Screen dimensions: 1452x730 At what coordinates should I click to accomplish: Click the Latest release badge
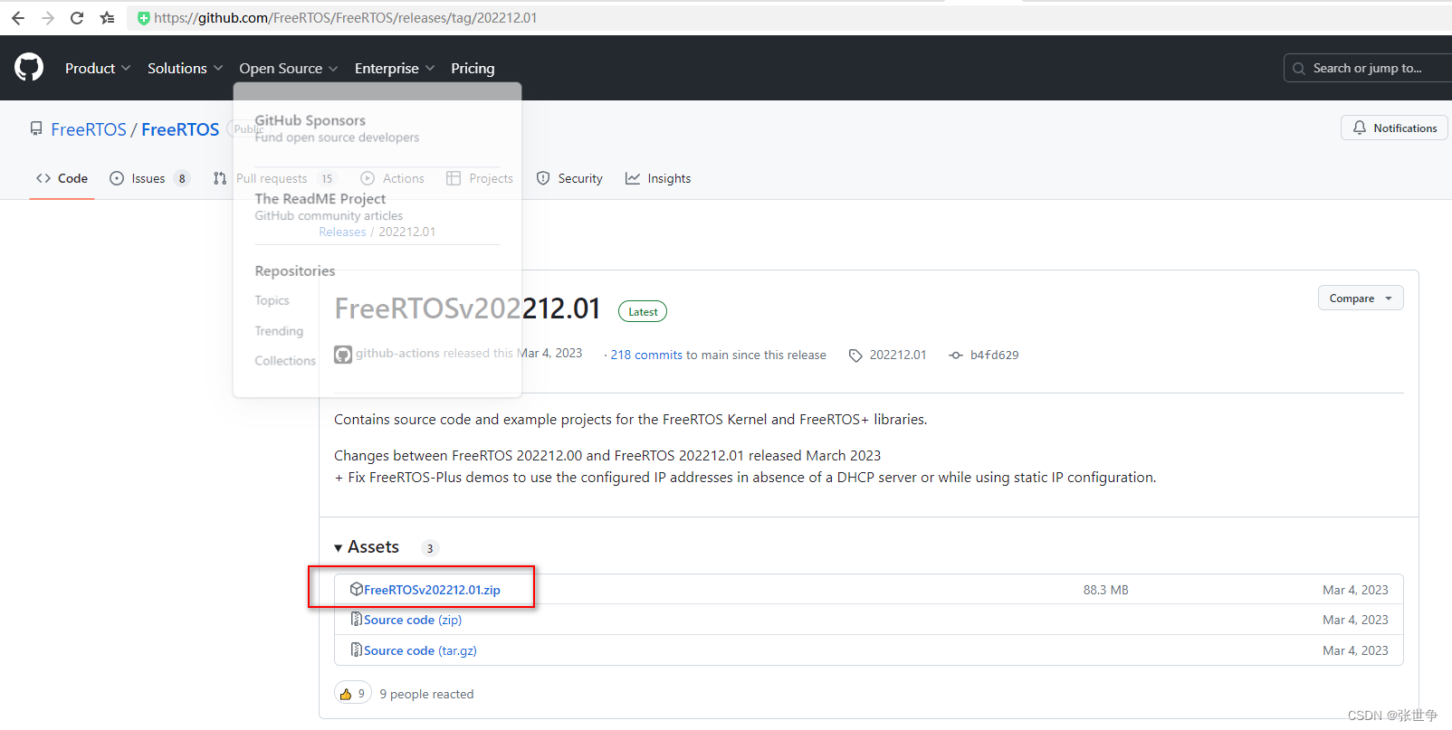[643, 312]
